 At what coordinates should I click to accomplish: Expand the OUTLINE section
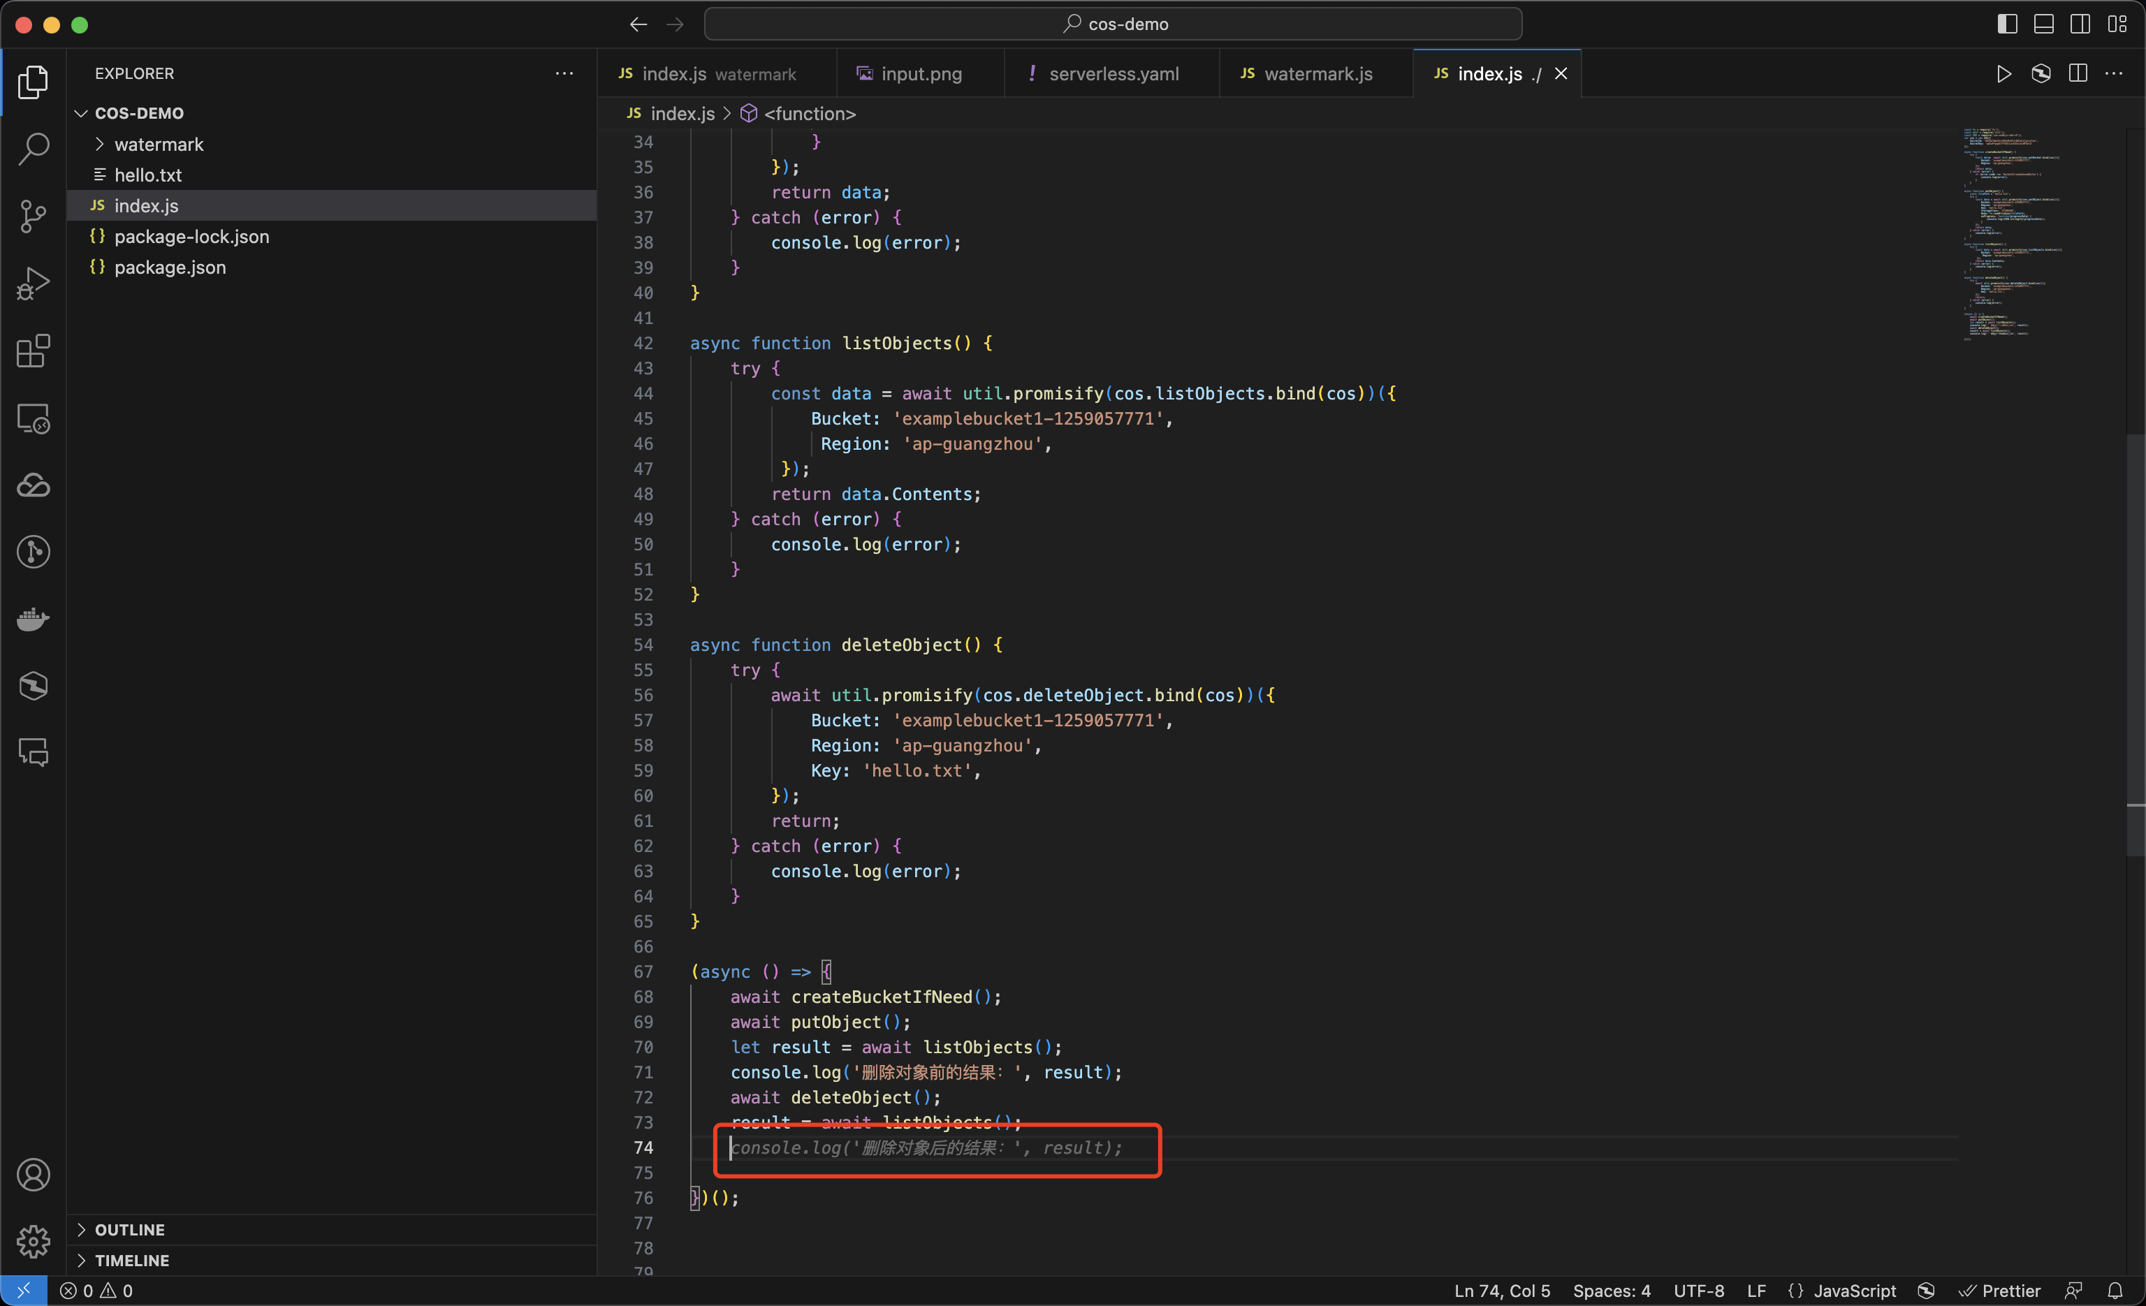(x=129, y=1229)
